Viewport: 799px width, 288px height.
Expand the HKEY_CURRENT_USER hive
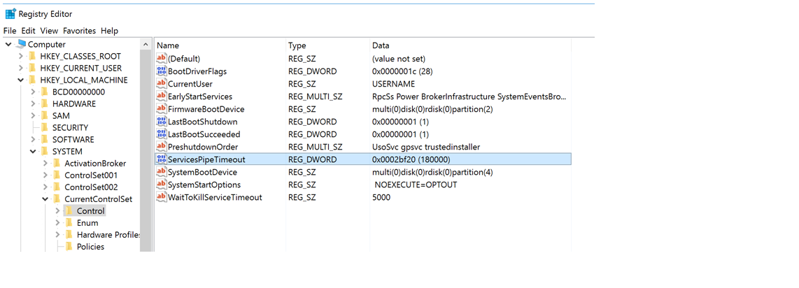point(20,69)
